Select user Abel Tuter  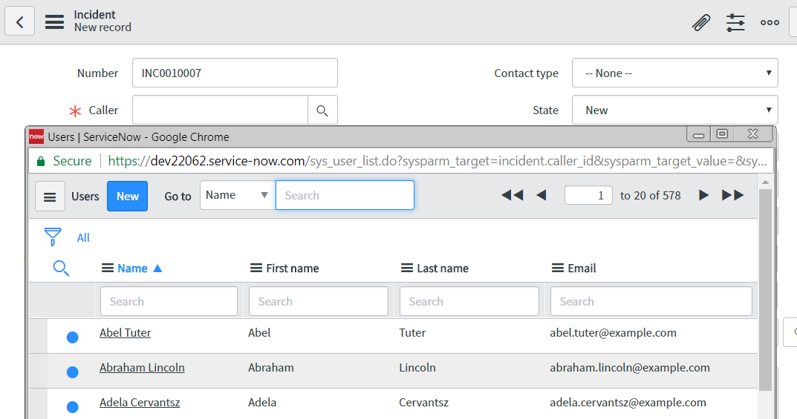click(x=125, y=333)
